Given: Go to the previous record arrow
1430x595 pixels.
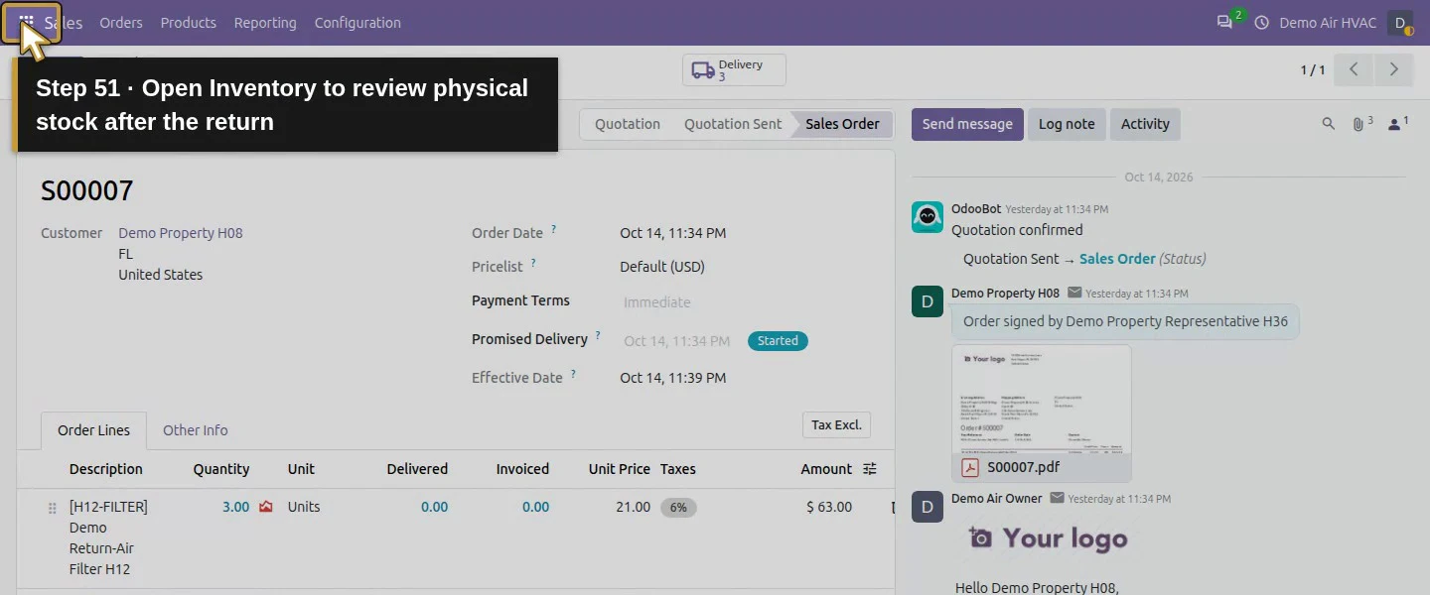Looking at the screenshot, I should pyautogui.click(x=1354, y=69).
